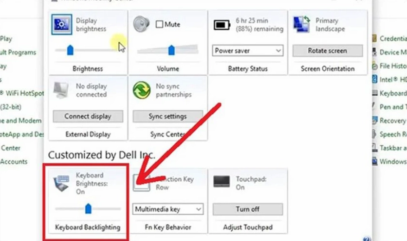Click the File History icon in Control Panel
The image size is (407, 241).
click(374, 66)
